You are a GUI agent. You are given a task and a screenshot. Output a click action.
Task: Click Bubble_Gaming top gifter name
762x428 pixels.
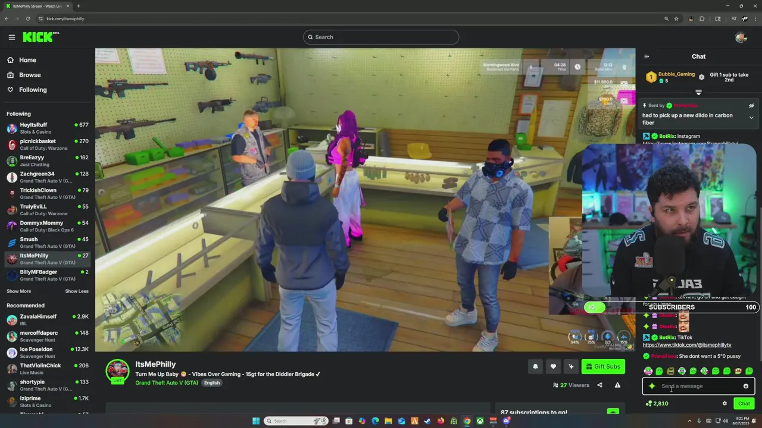click(x=676, y=74)
